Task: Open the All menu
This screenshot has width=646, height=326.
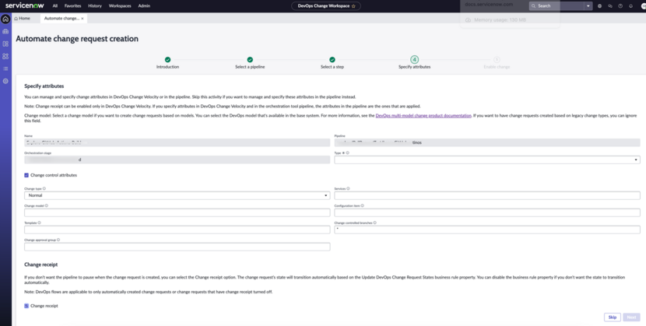Action: point(55,6)
